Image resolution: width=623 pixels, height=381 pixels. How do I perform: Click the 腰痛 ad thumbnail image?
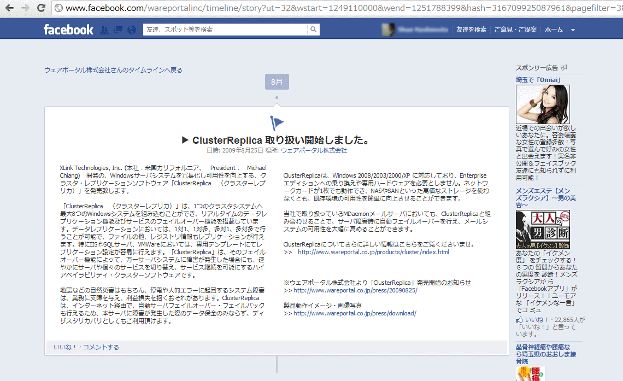[x=531, y=374]
